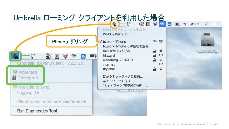This screenshot has height=129, width=229.
Task: Open the Wi-Fi menu bar icon
Action: tap(162, 24)
